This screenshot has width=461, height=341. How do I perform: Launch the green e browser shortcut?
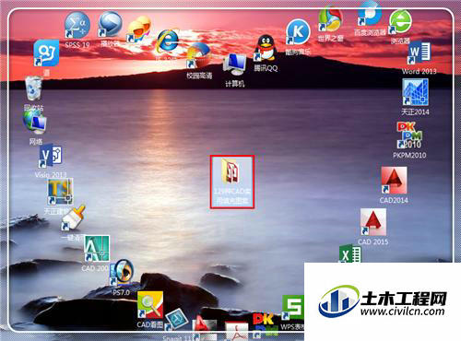pos(400,22)
